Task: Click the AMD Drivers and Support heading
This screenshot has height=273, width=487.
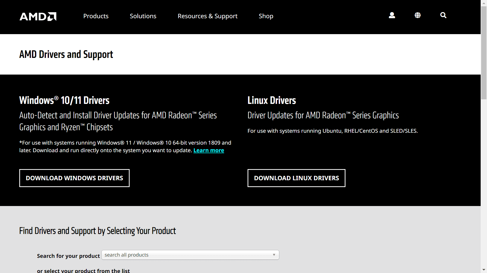Action: (x=66, y=54)
